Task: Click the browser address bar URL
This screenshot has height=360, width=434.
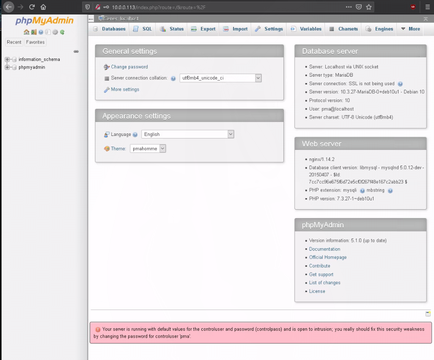Action: 159,7
